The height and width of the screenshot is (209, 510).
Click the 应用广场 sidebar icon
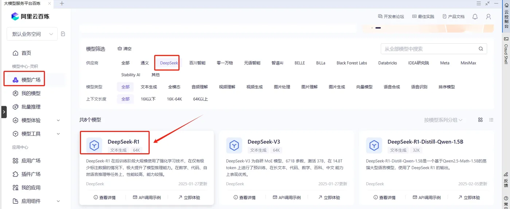click(15, 160)
